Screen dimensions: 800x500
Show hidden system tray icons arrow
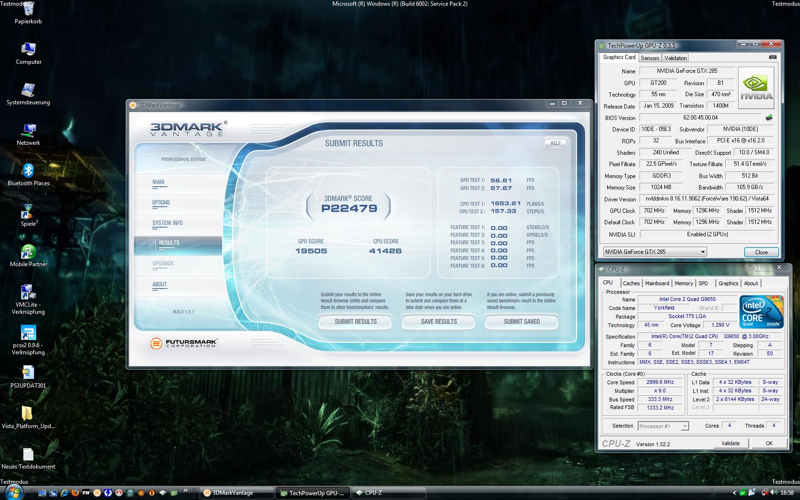point(735,493)
